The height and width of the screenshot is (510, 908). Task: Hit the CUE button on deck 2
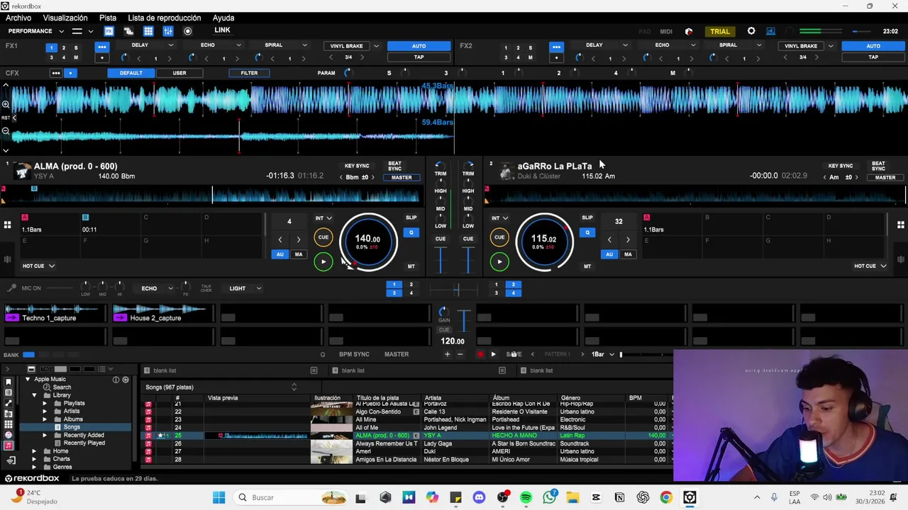tap(499, 238)
